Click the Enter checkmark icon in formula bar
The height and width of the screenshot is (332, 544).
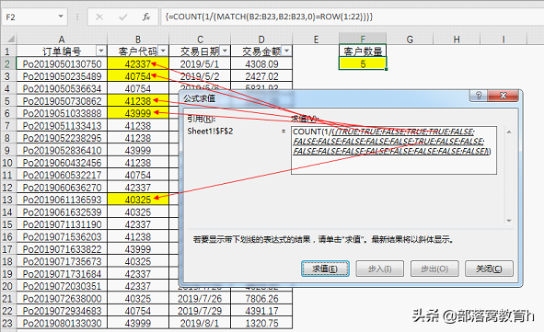point(122,17)
